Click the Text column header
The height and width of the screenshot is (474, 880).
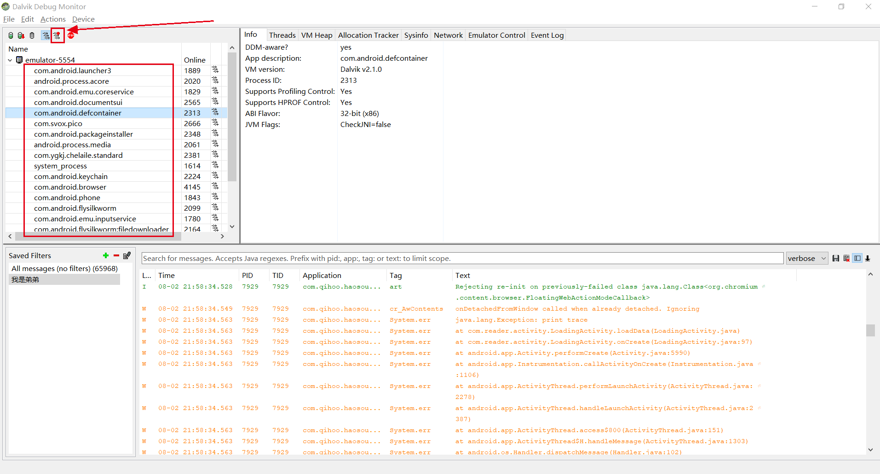click(624, 275)
